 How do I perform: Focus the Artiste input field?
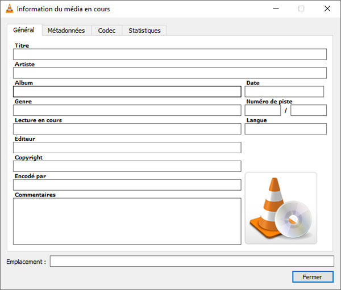pos(169,73)
